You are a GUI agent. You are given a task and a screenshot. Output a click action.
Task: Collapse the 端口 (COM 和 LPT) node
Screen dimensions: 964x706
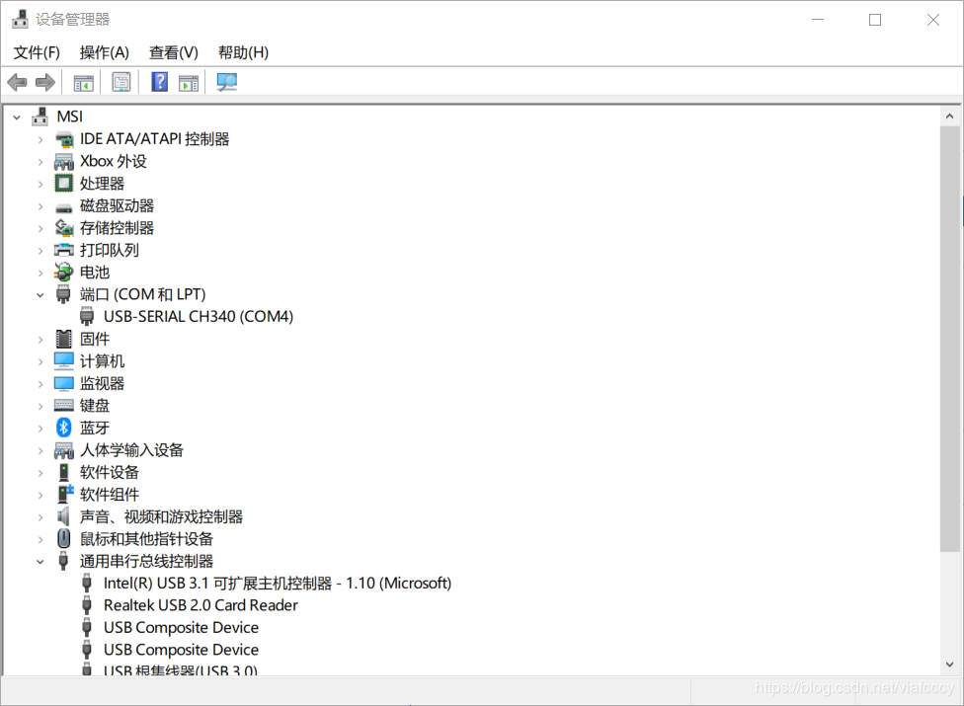(x=40, y=295)
